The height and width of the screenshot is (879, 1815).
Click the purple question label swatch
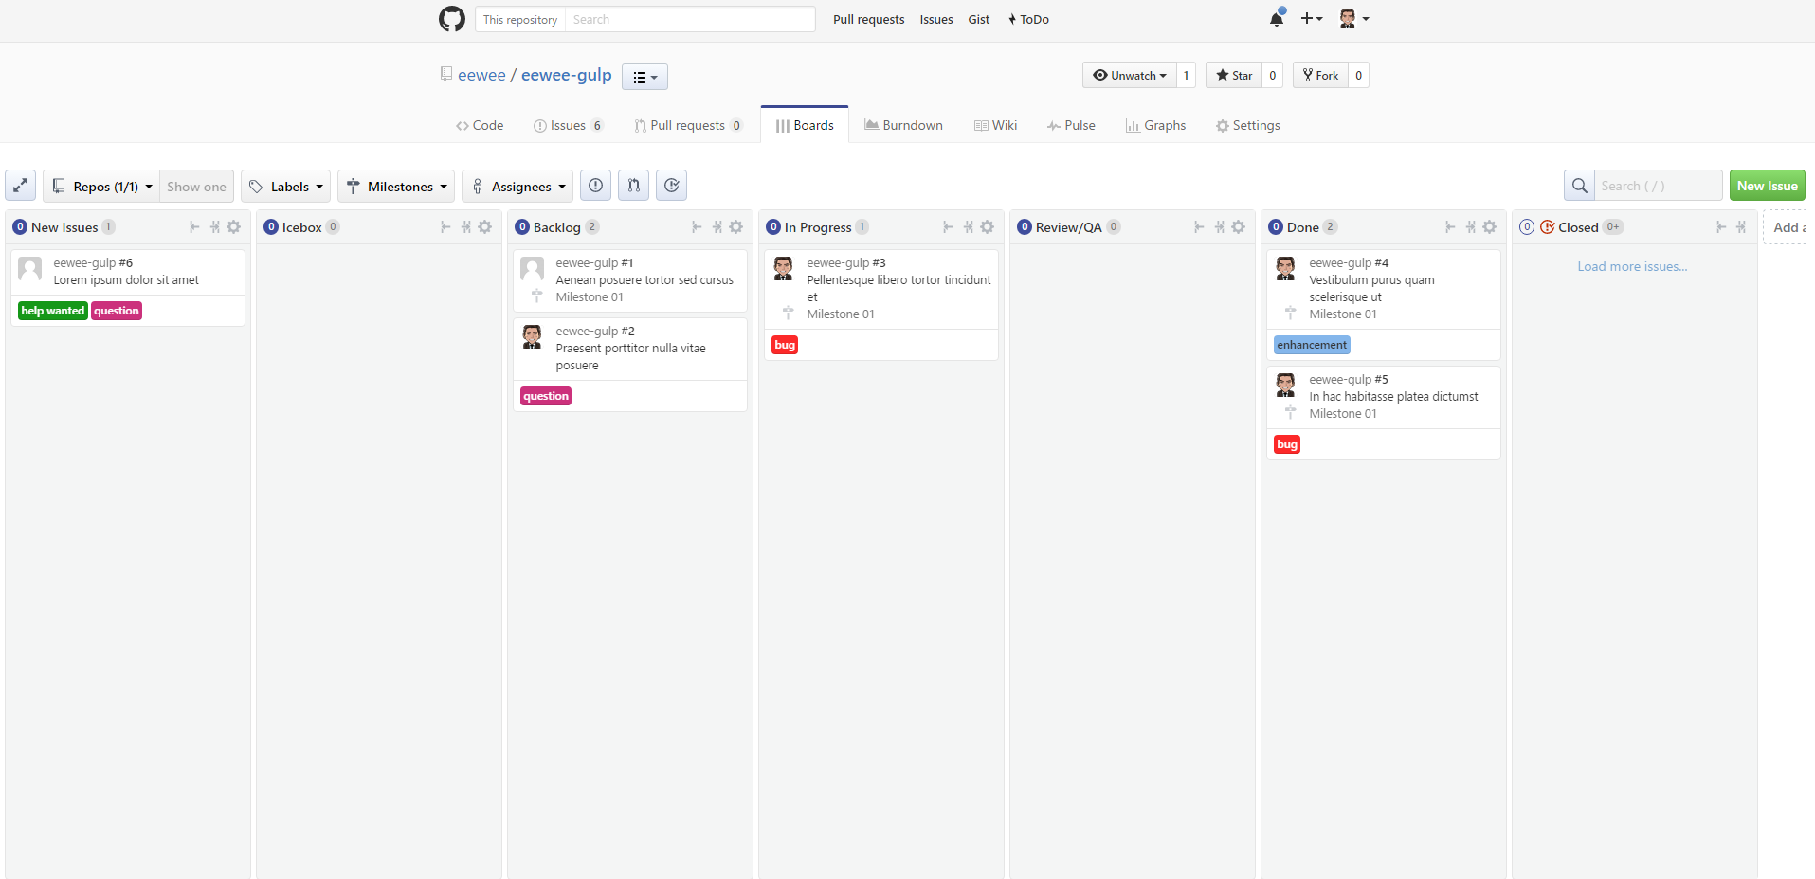545,395
